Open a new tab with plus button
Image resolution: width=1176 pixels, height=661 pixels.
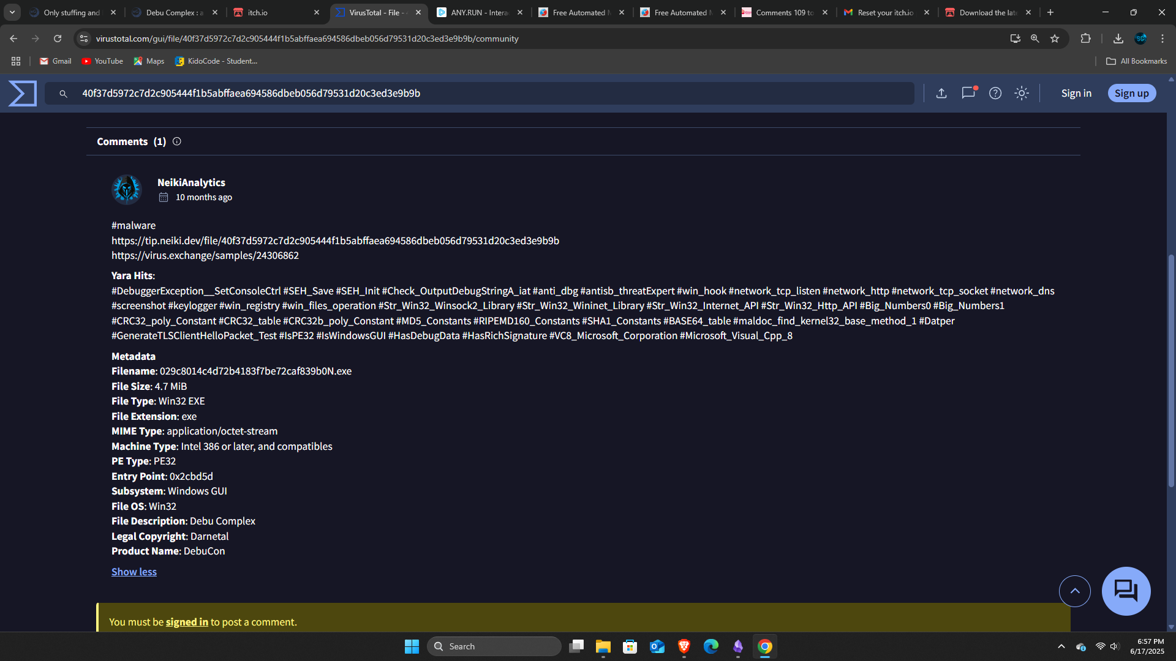tap(1050, 12)
